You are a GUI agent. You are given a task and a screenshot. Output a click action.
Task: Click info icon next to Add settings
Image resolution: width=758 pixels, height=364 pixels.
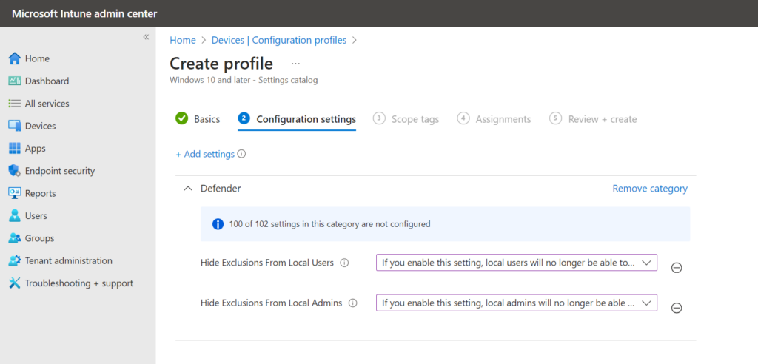coord(242,154)
